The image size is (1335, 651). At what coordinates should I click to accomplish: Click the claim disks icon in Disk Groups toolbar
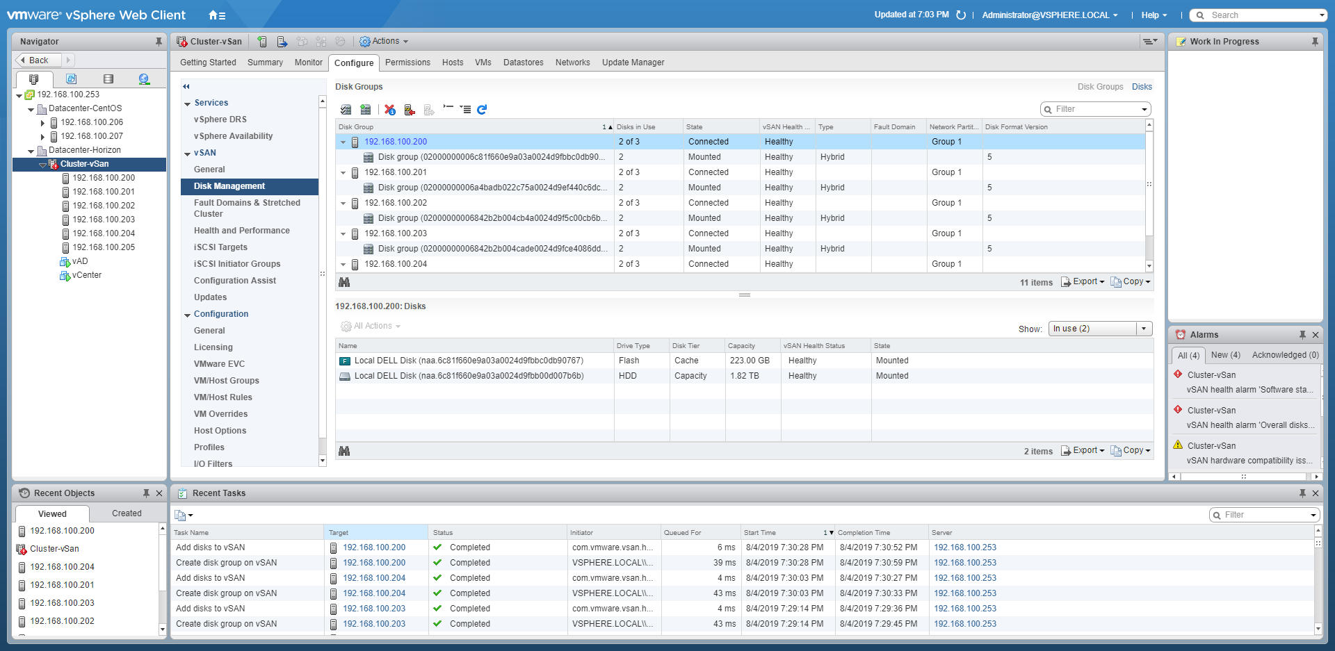click(346, 110)
